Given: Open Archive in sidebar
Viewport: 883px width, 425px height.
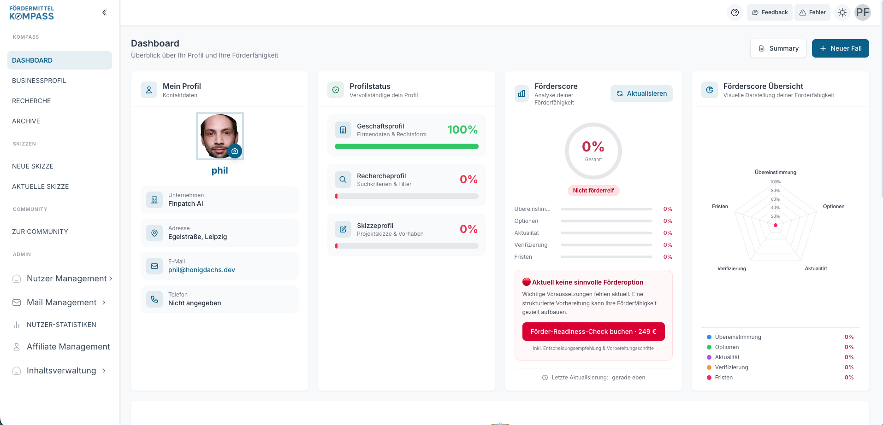Looking at the screenshot, I should pos(59,121).
